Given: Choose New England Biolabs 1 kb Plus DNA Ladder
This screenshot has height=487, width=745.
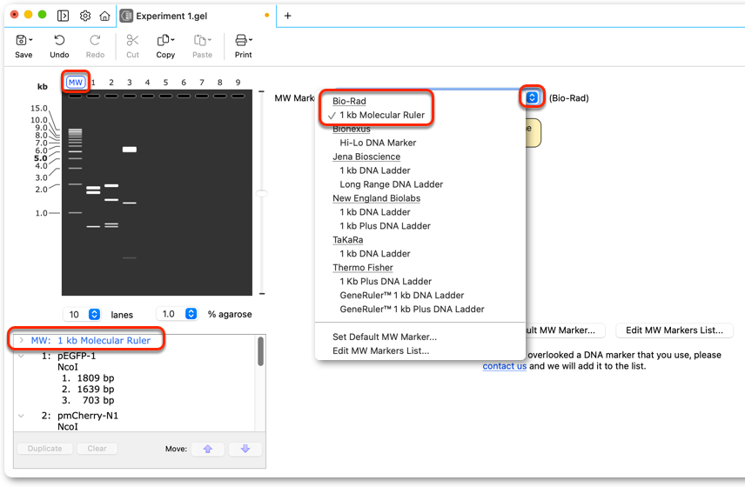Looking at the screenshot, I should tap(385, 226).
